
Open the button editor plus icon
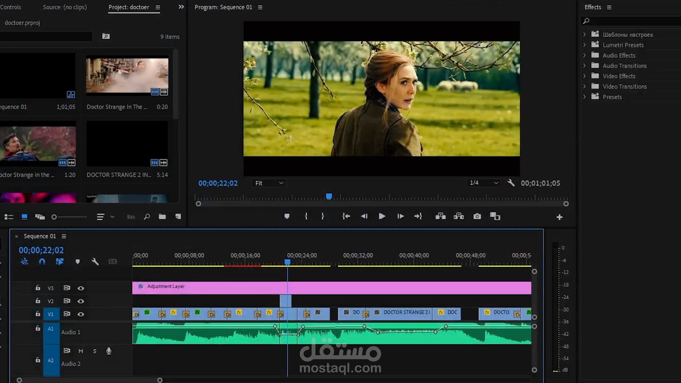point(559,217)
